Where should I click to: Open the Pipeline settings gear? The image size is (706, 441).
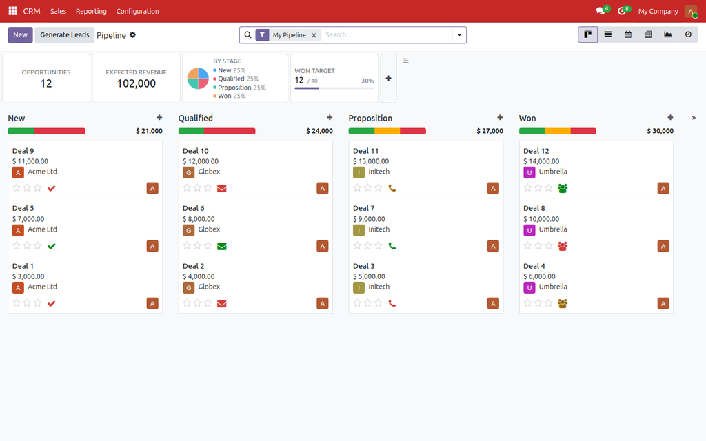132,34
